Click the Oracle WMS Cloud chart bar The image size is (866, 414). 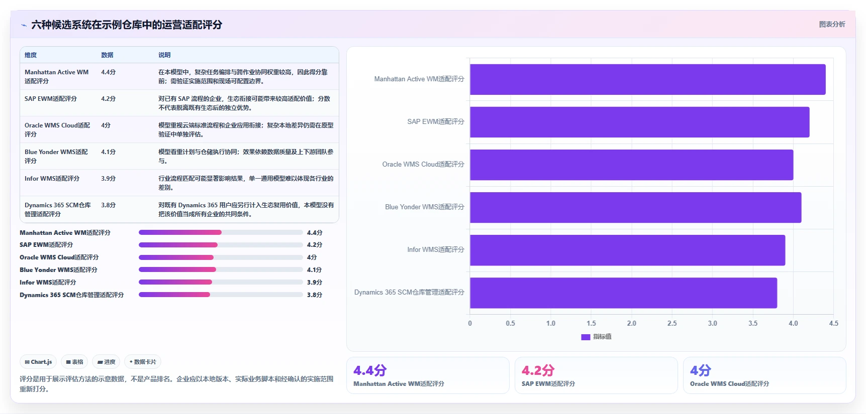(632, 165)
